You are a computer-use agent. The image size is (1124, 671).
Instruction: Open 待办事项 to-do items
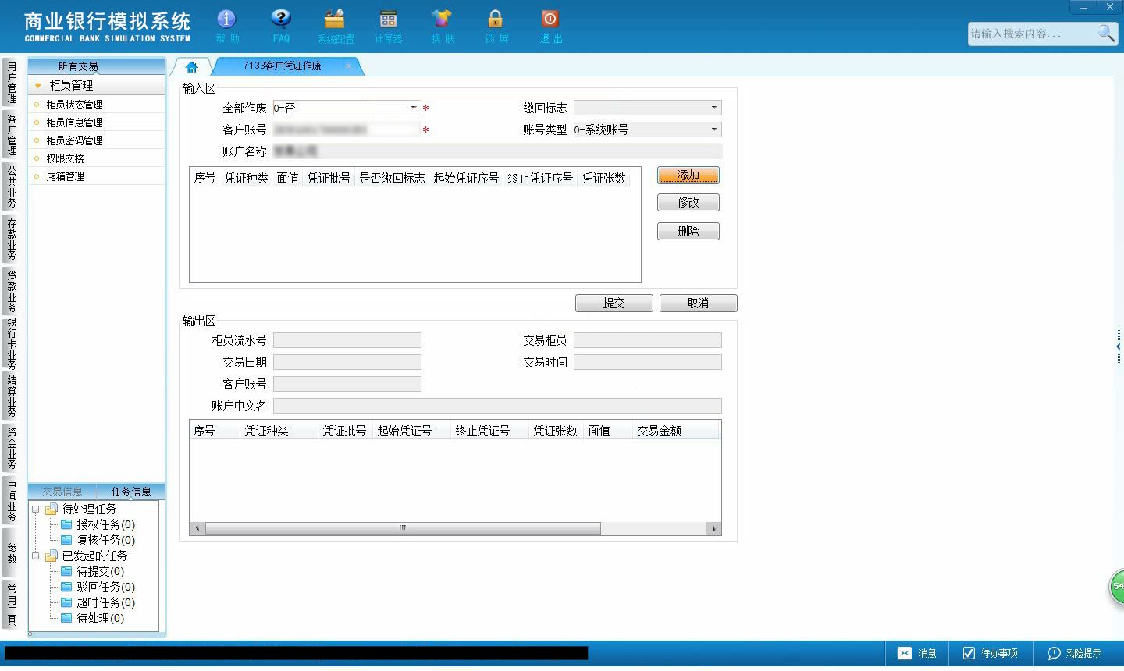(991, 653)
